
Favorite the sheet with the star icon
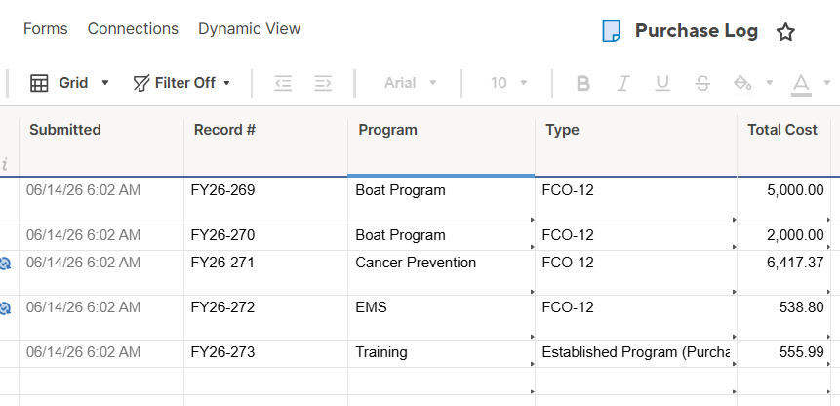(785, 32)
